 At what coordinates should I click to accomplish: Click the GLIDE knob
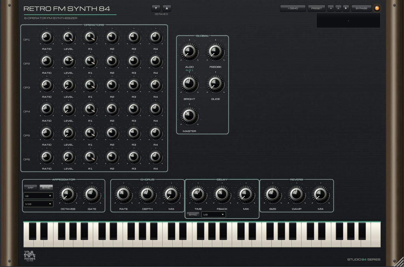215,84
